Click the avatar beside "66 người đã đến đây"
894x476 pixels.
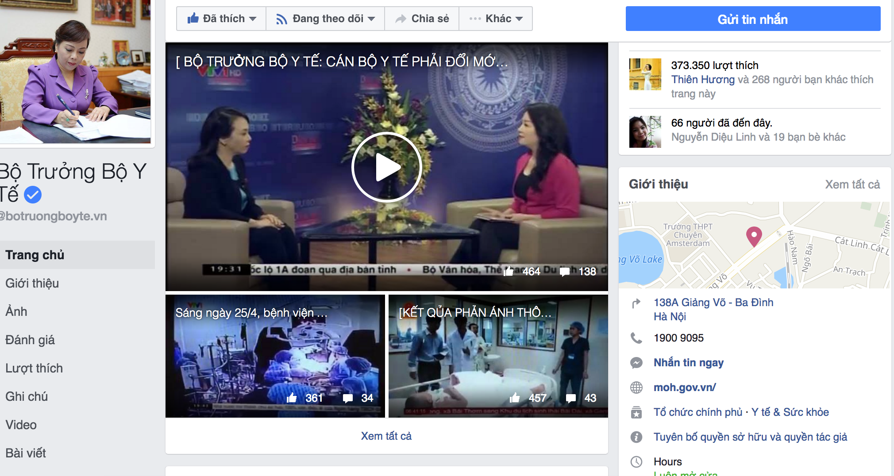pyautogui.click(x=645, y=132)
